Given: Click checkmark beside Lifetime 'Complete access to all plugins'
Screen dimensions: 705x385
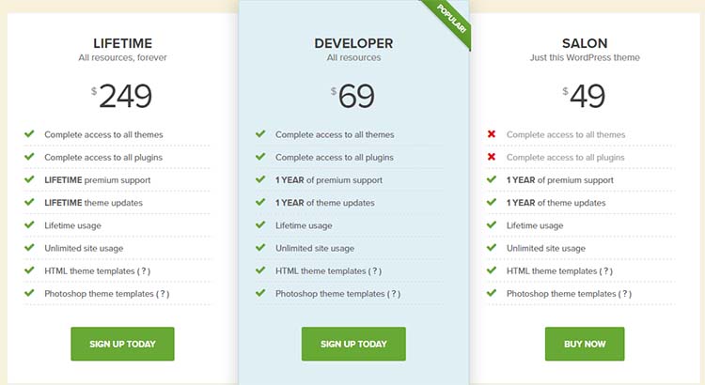Looking at the screenshot, I should point(29,156).
